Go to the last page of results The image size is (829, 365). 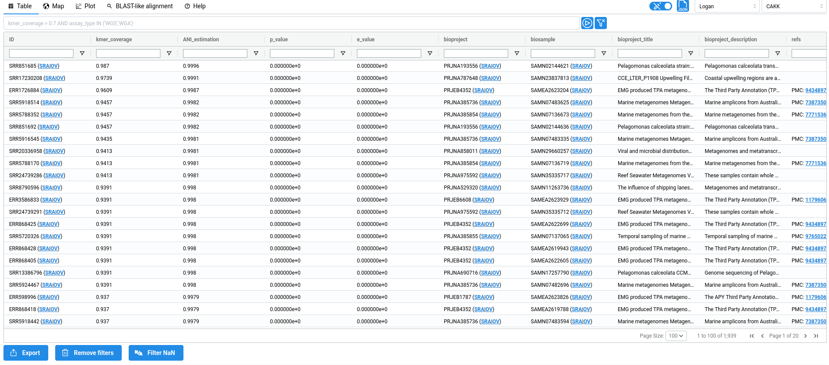click(x=816, y=336)
